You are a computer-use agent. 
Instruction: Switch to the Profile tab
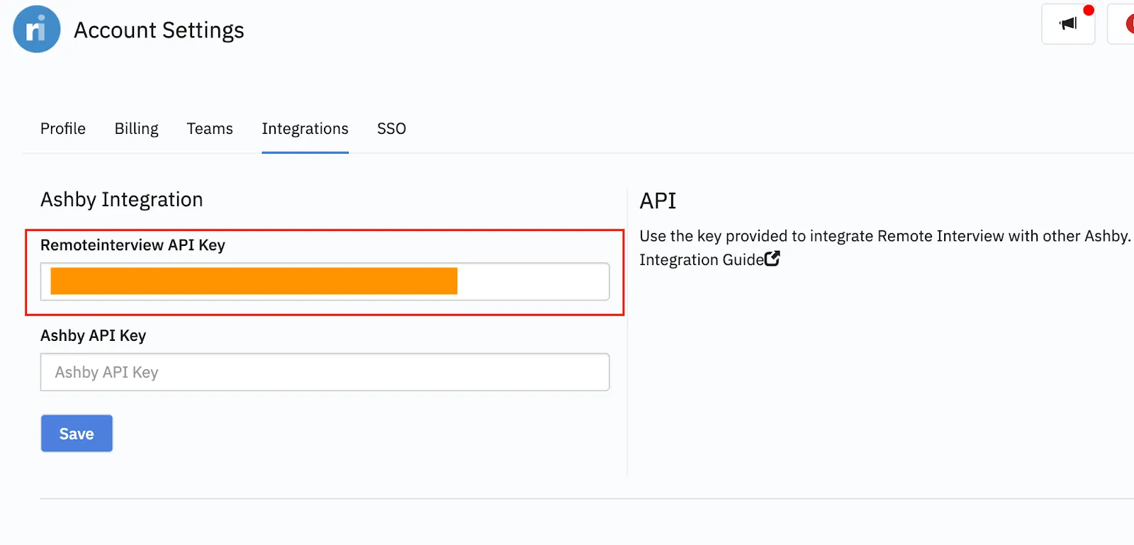tap(63, 128)
